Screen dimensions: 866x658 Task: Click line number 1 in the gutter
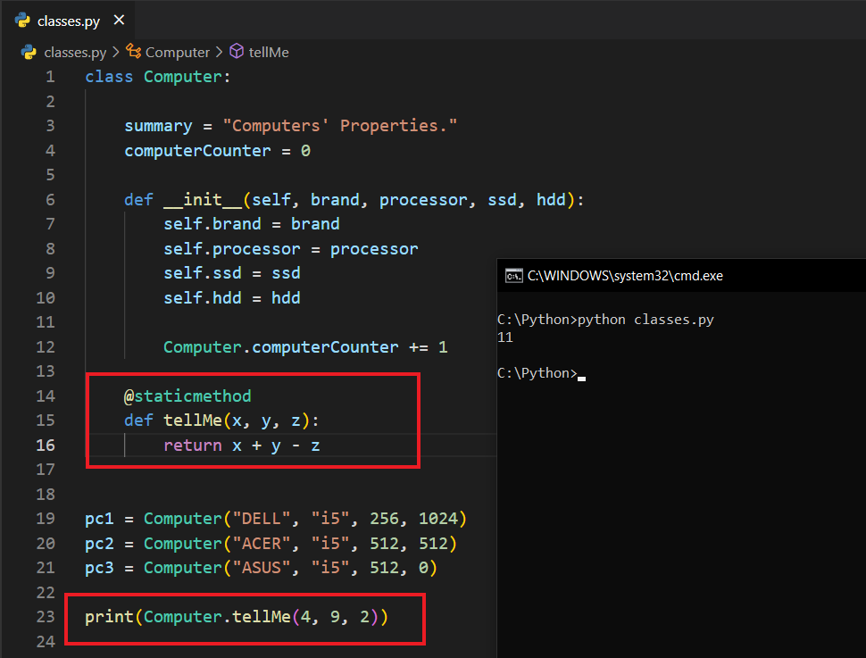(x=50, y=77)
